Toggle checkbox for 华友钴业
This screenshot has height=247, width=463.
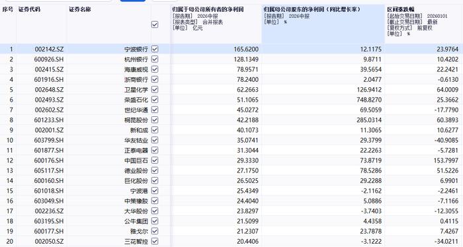click(x=155, y=140)
